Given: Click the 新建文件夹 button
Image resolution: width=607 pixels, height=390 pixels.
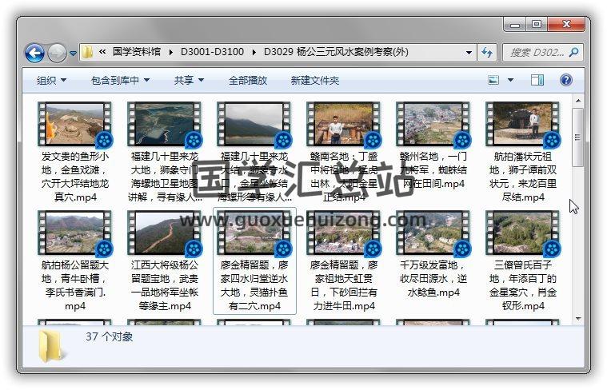Looking at the screenshot, I should coord(314,81).
